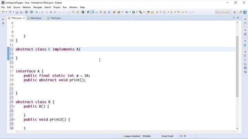Expand the Forward history dropdown arrow

pyautogui.click(x=193, y=12)
